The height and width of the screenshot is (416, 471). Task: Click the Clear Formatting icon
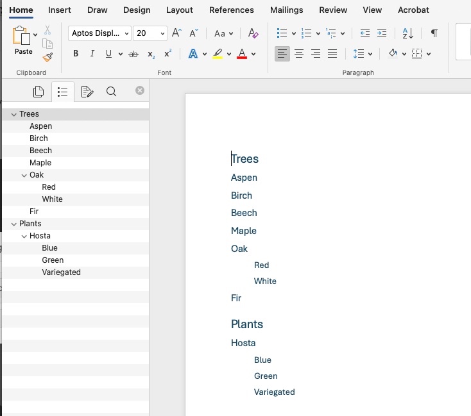point(253,33)
